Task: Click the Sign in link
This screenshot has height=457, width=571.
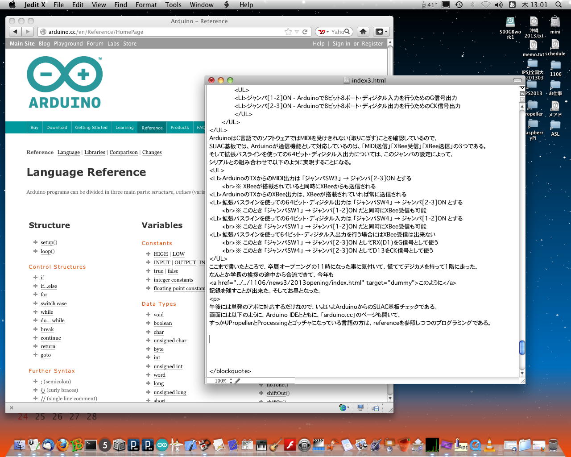Action: [x=341, y=44]
